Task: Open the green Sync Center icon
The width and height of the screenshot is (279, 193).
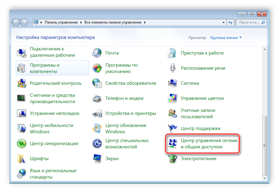Action: point(22,144)
